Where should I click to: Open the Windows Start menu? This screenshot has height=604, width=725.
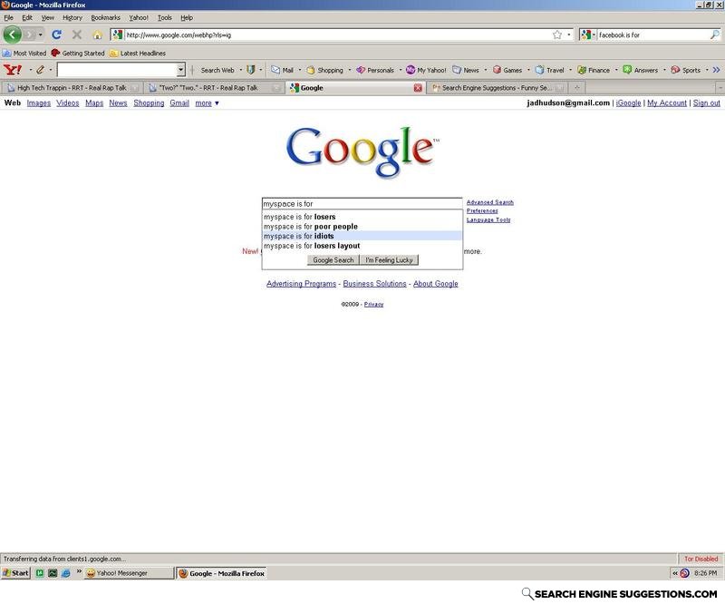pos(15,573)
